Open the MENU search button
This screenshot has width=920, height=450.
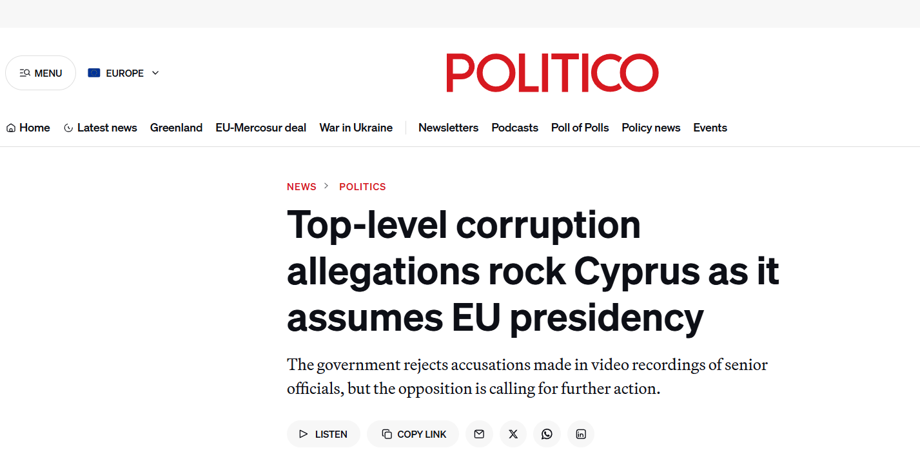click(x=41, y=73)
